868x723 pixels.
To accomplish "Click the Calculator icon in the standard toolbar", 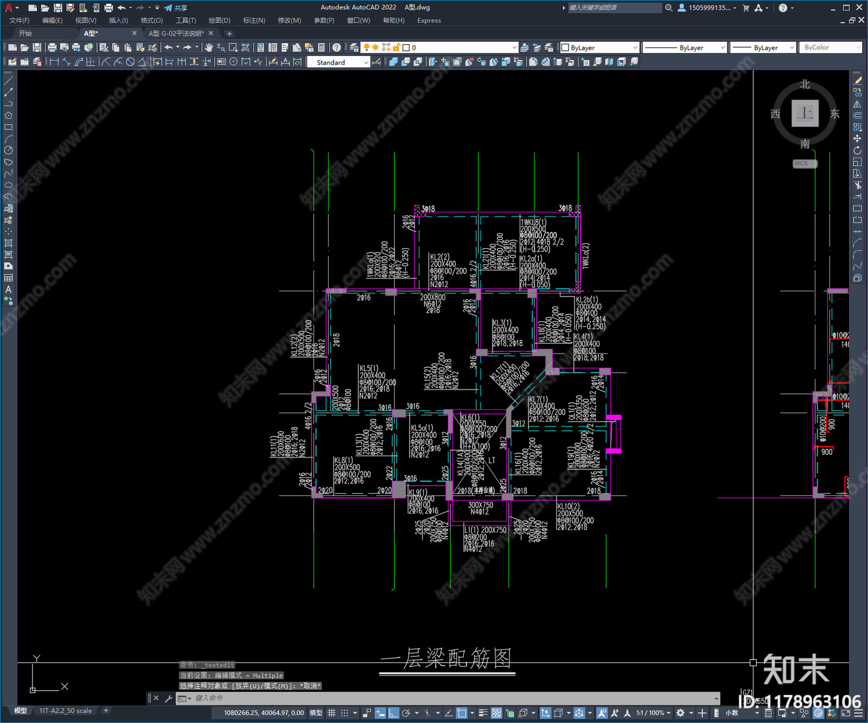I will tap(321, 48).
